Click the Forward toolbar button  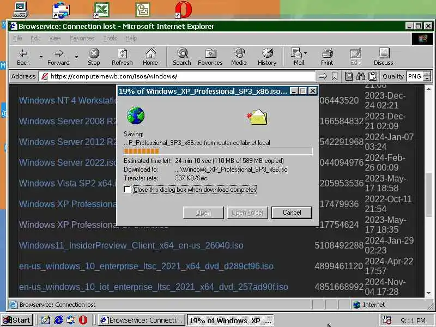[58, 57]
